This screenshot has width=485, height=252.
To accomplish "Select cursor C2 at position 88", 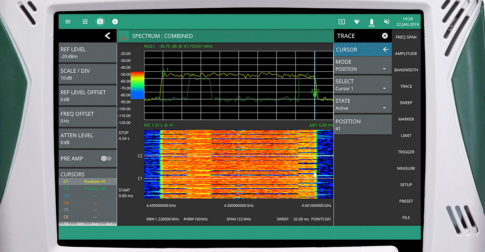I will pyautogui.click(x=87, y=188).
